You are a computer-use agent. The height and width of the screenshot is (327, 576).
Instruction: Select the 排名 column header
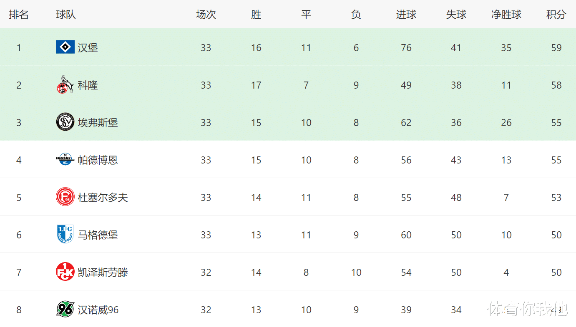(x=19, y=15)
